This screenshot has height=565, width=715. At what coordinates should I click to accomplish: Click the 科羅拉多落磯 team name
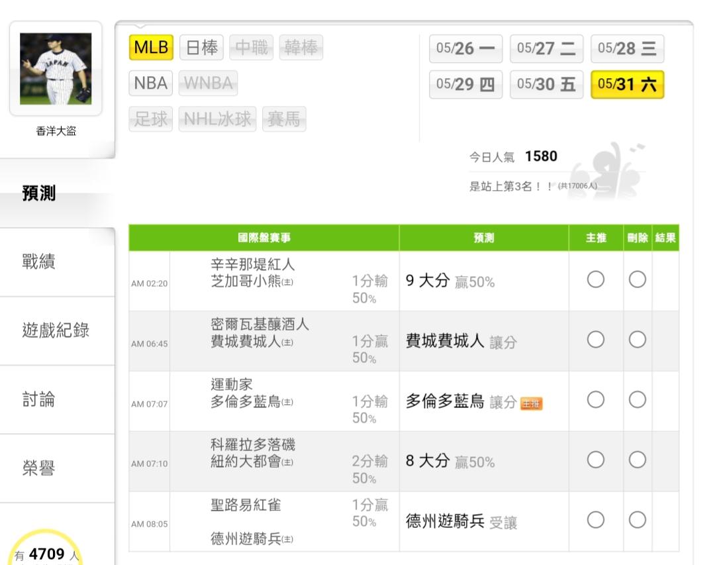click(253, 444)
